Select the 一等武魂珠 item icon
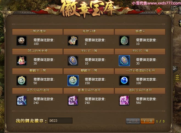Viewport: 181px width, 133px height. coord(22,41)
